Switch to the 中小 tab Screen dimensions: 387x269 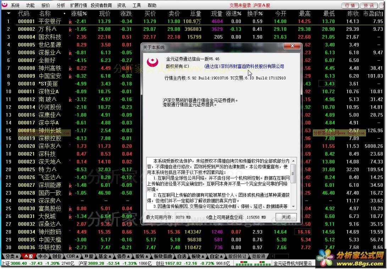point(43,257)
